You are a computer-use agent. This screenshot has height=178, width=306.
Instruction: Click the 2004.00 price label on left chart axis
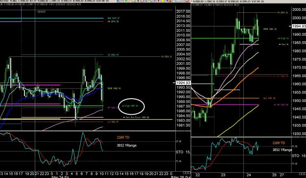pyautogui.click(x=183, y=54)
